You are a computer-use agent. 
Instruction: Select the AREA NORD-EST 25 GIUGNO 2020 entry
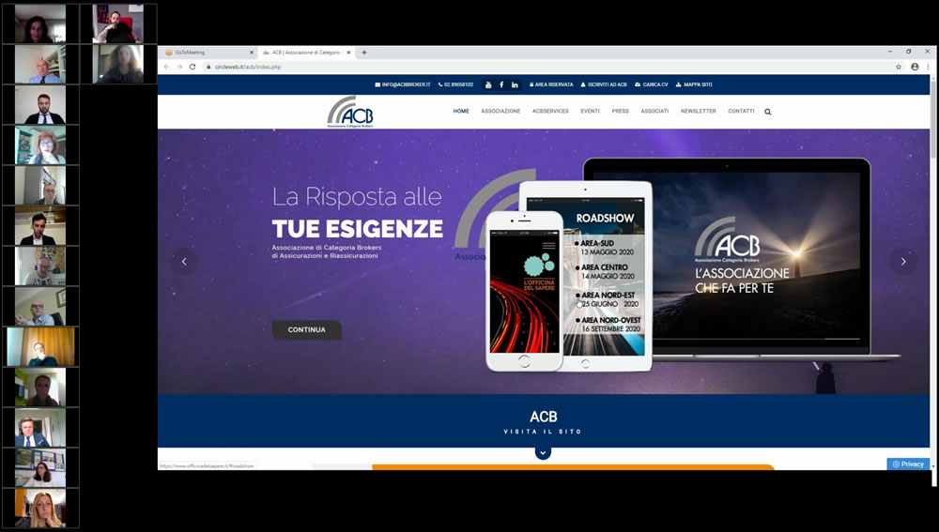pyautogui.click(x=607, y=299)
